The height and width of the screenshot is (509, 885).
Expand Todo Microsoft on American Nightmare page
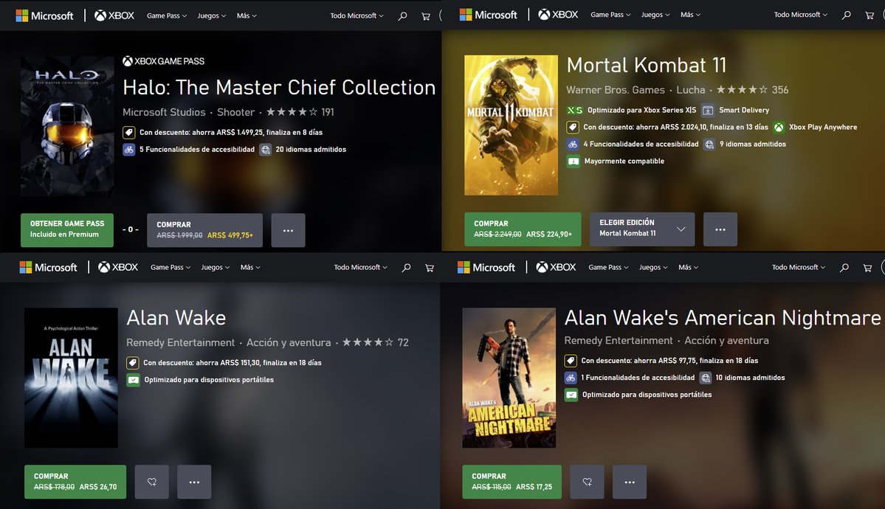tap(799, 268)
